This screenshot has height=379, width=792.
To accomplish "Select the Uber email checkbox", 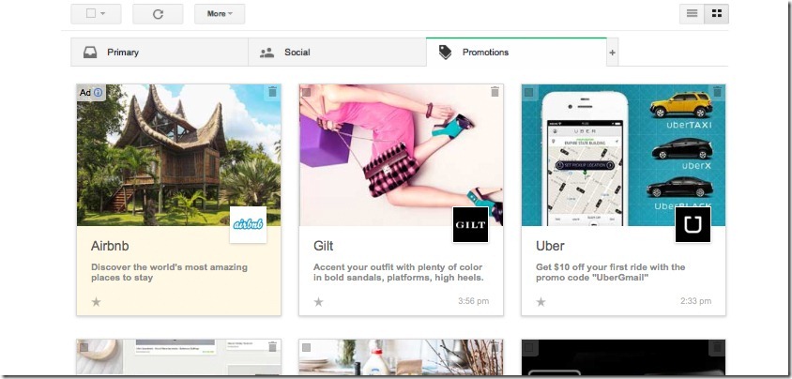I will click(528, 92).
